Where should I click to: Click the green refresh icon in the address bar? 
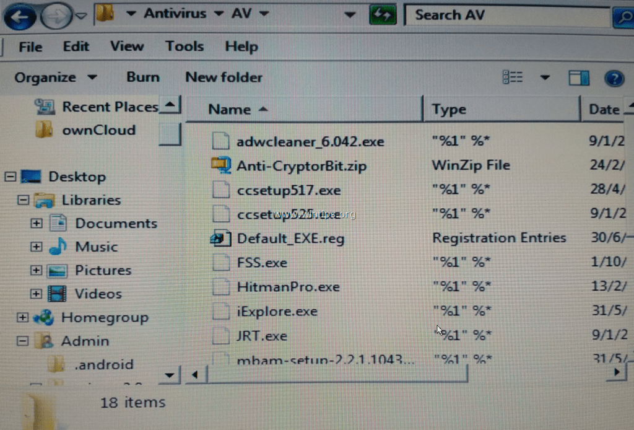coord(382,14)
